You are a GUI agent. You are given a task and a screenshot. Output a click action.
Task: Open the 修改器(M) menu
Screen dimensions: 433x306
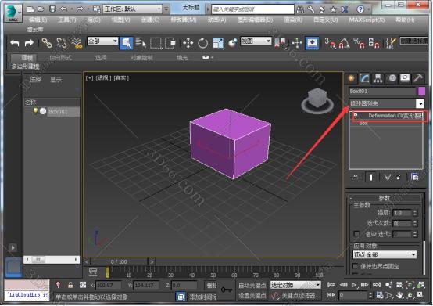184,20
